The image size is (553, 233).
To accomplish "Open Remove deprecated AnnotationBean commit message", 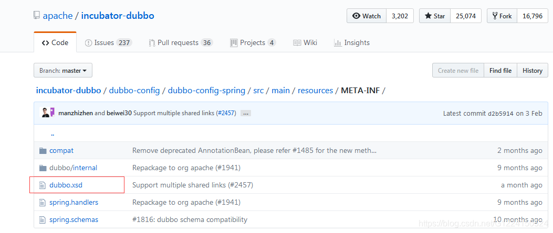I will (255, 150).
